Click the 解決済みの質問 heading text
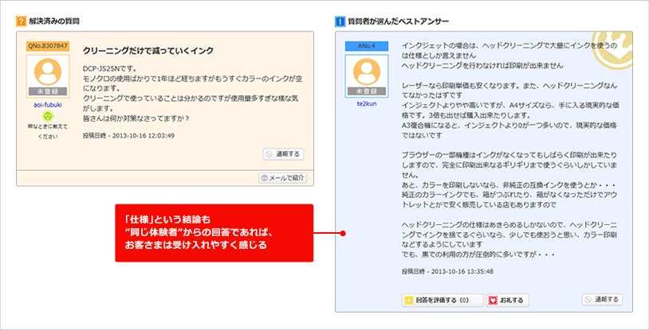The height and width of the screenshot is (330, 649). pos(54,21)
